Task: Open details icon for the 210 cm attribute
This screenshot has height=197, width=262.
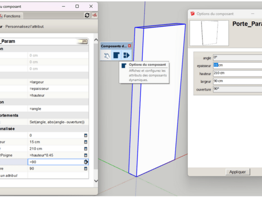Action: pyautogui.click(x=86, y=148)
